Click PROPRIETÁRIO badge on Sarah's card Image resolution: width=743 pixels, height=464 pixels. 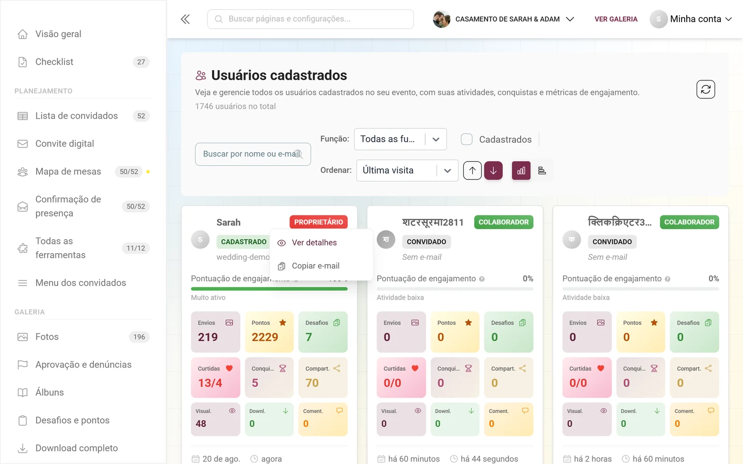tap(318, 222)
